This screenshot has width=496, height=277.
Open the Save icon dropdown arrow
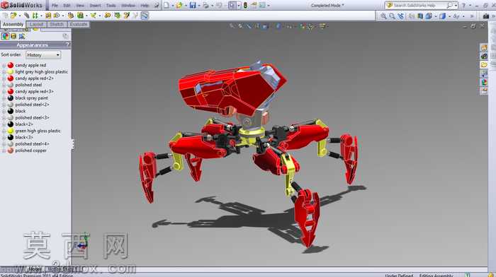pos(198,6)
